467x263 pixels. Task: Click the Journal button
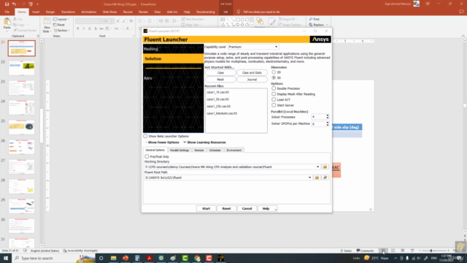point(252,80)
